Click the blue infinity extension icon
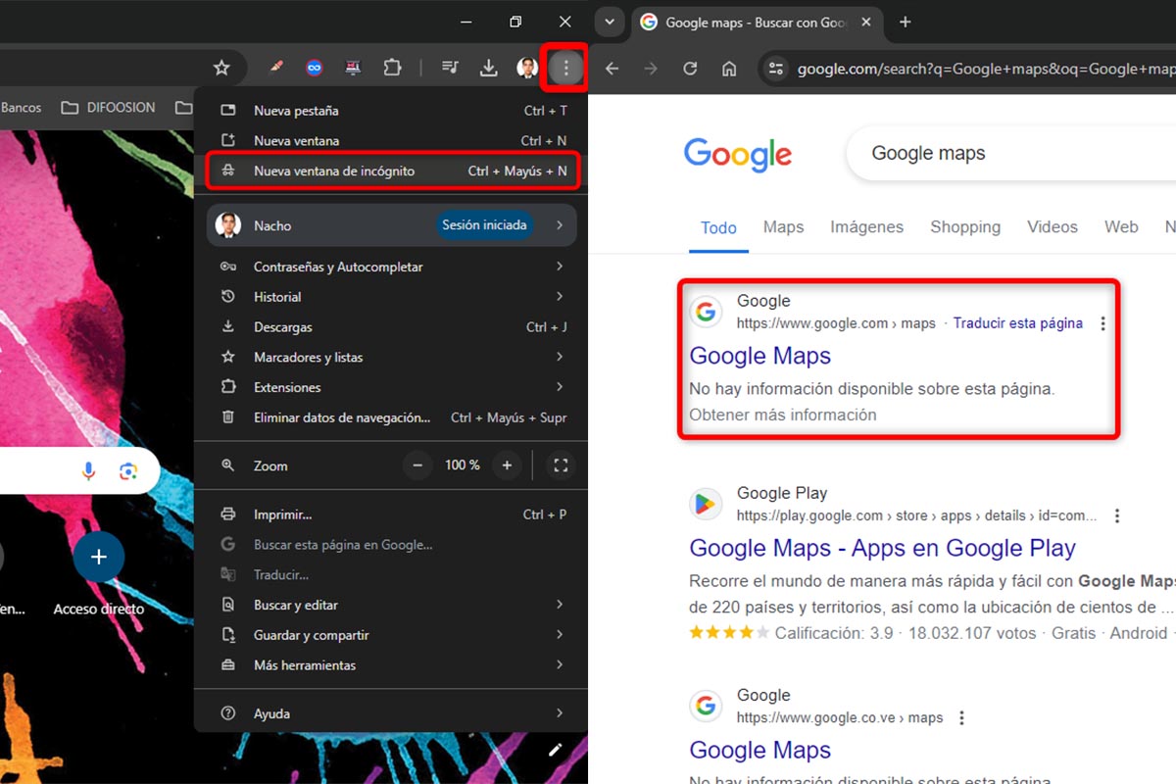This screenshot has height=784, width=1176. pos(315,68)
